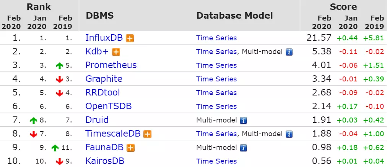This screenshot has height=167, width=387.
Task: Click the orange plus icon beside InfluxDB
Action: coord(130,38)
